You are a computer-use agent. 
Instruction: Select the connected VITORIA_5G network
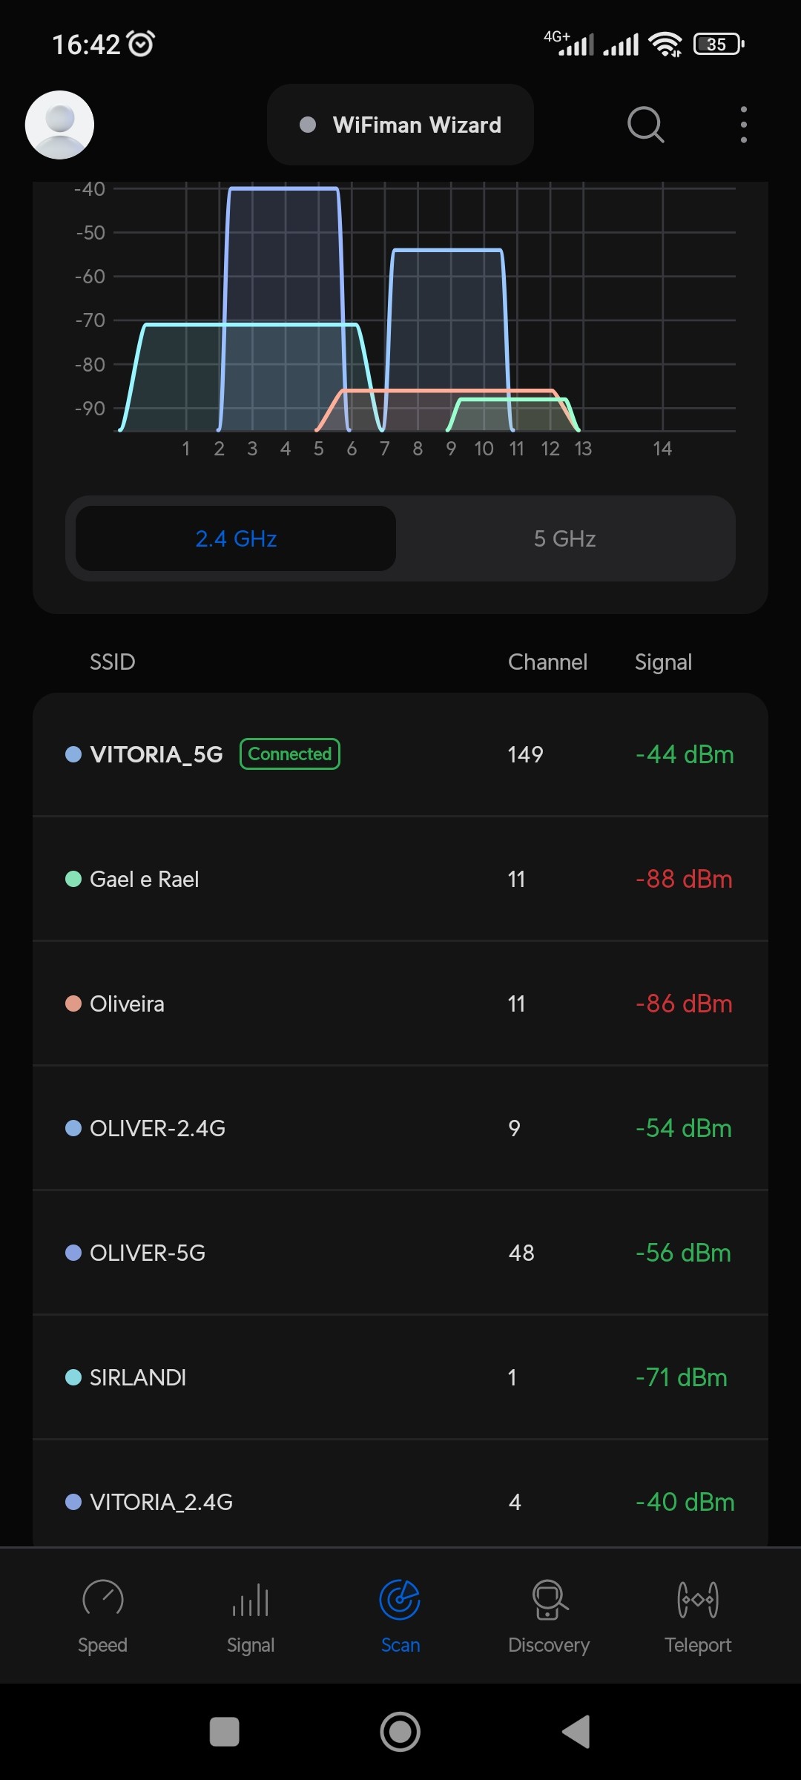pyautogui.click(x=400, y=754)
